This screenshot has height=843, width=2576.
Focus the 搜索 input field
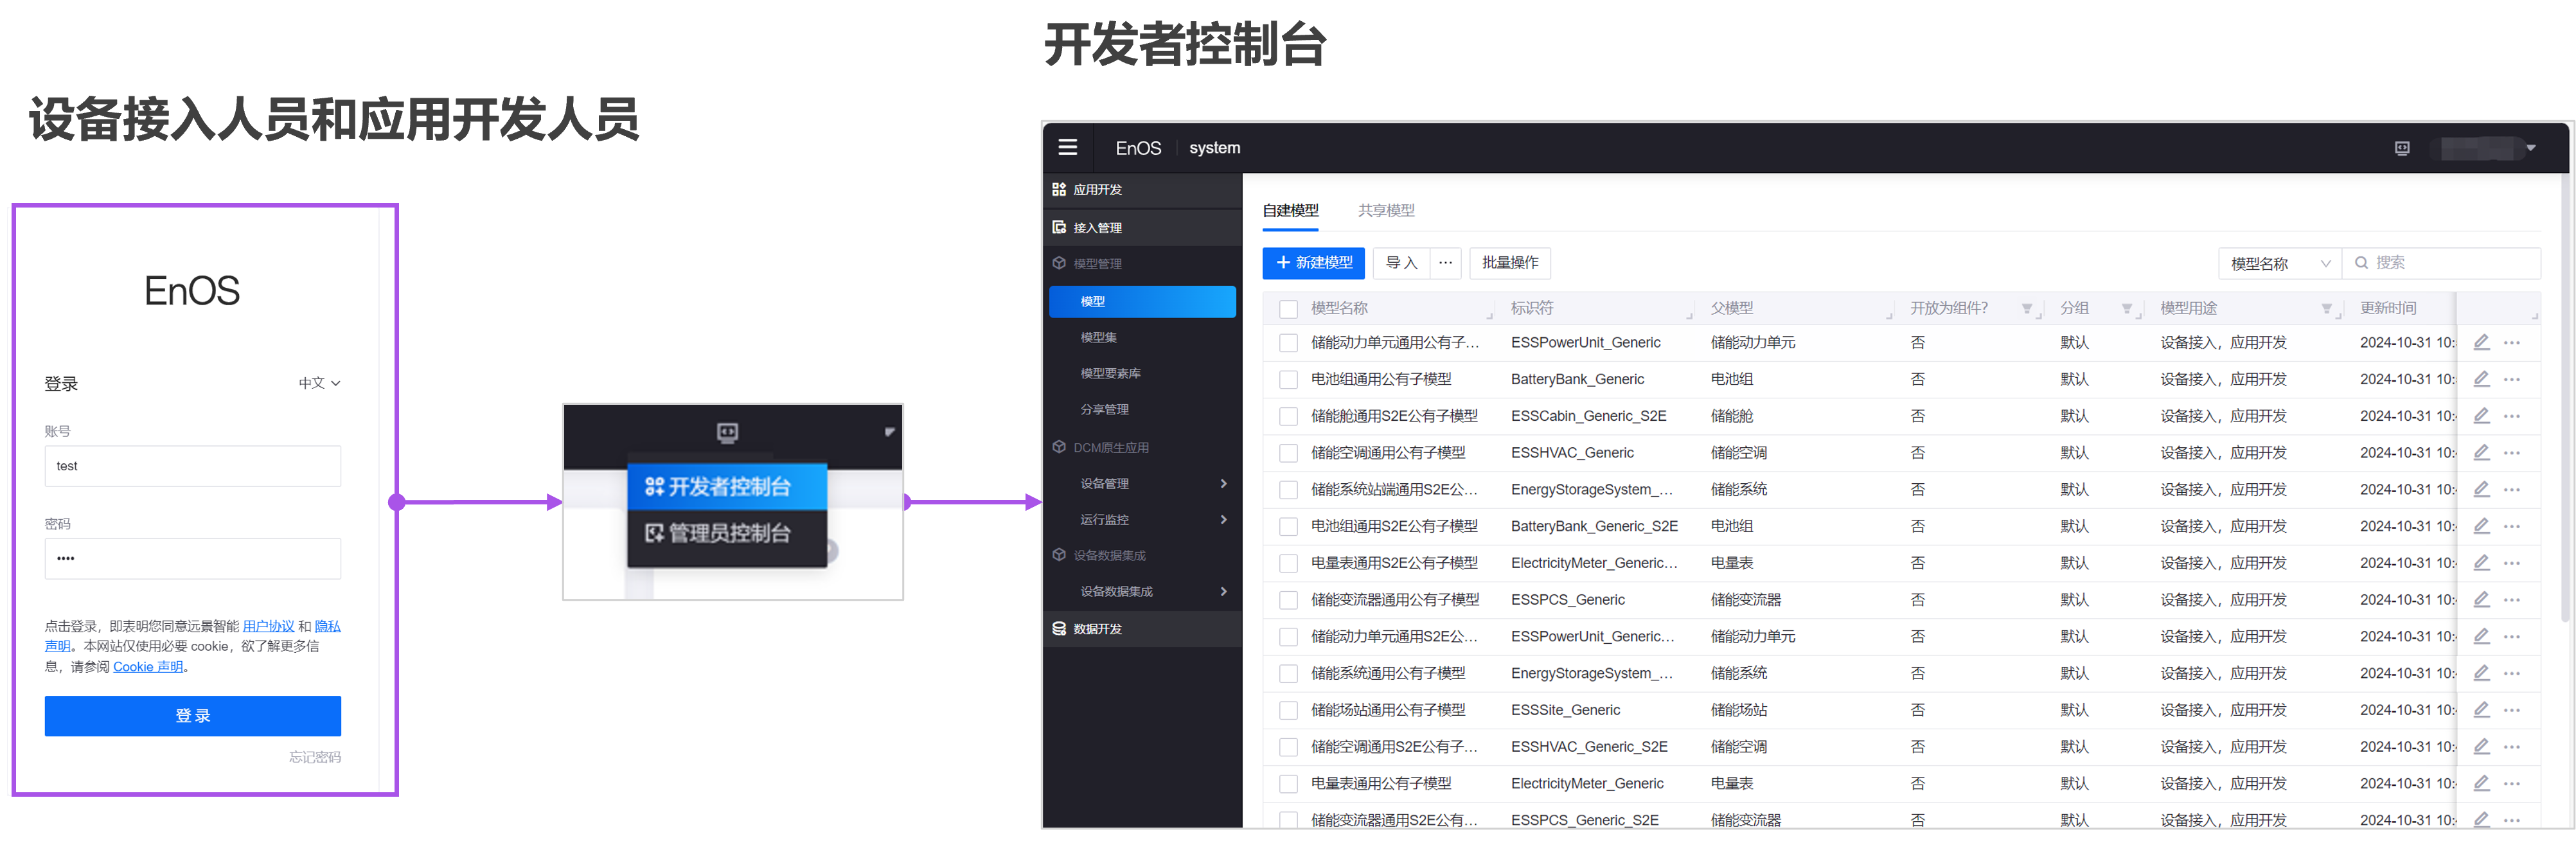(x=2441, y=264)
